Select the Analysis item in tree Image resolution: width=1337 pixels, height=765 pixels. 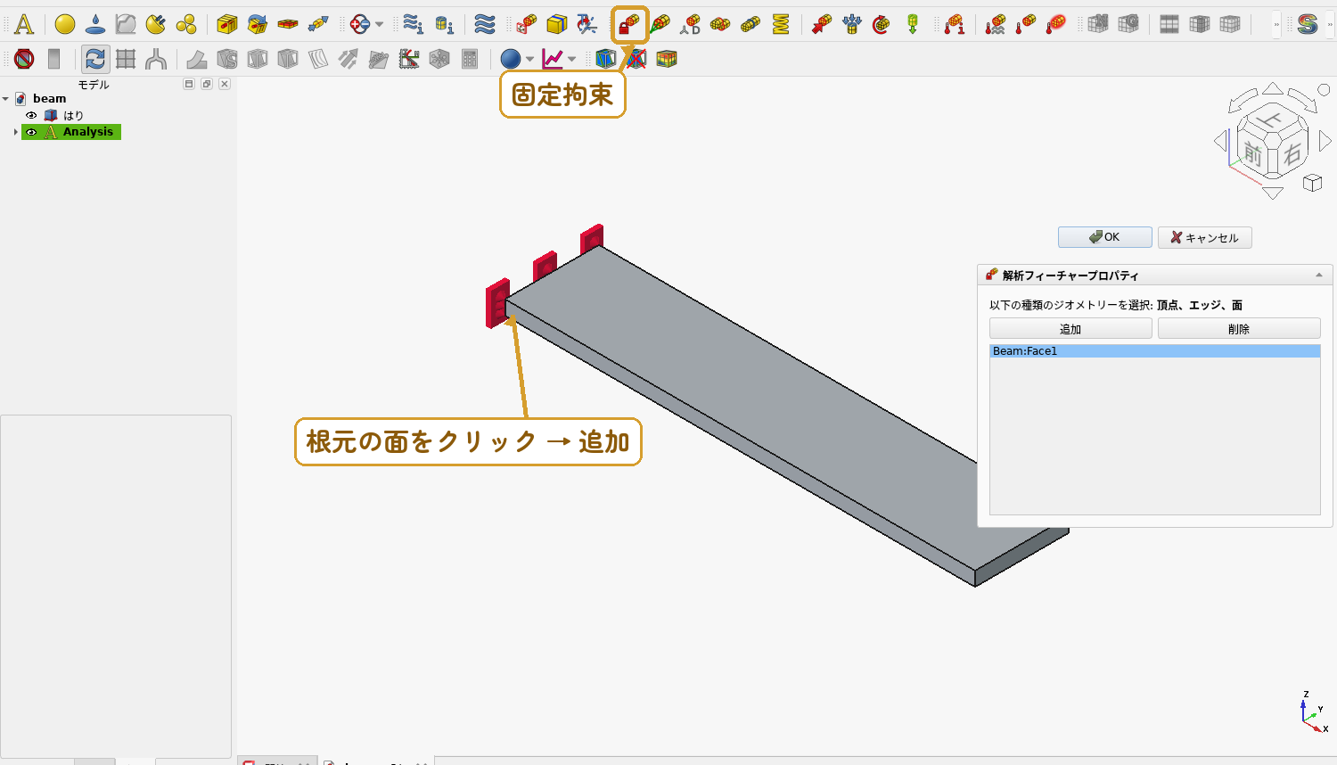tap(88, 132)
